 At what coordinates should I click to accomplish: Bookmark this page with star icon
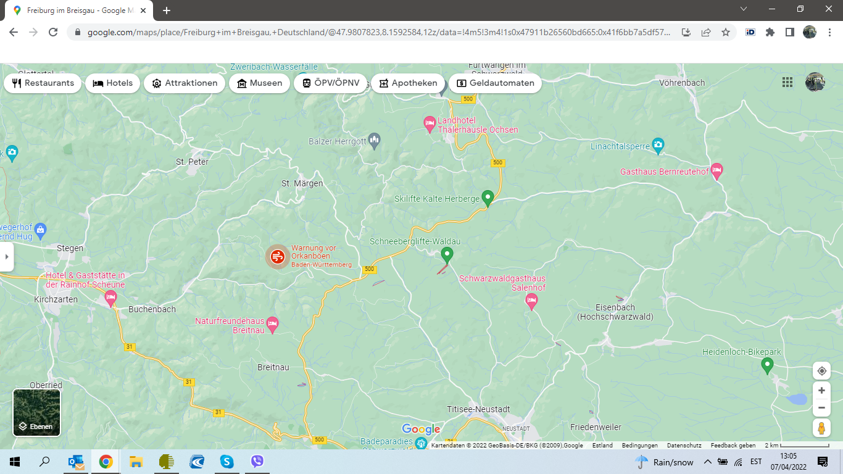tap(726, 32)
